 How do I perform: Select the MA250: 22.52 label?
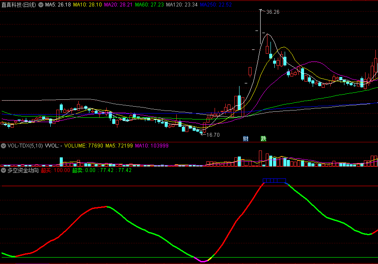click(216, 5)
